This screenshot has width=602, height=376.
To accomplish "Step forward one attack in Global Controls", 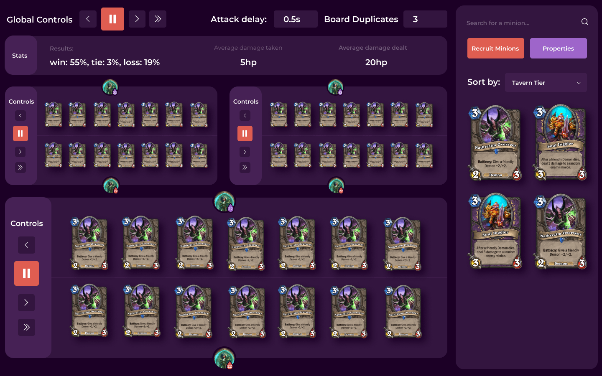I will [x=137, y=19].
